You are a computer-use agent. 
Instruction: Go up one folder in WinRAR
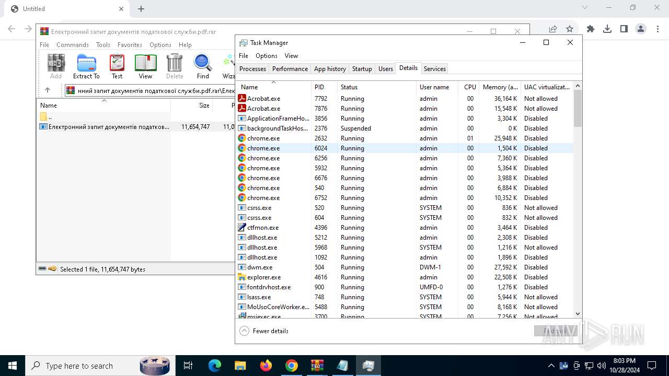(x=48, y=90)
